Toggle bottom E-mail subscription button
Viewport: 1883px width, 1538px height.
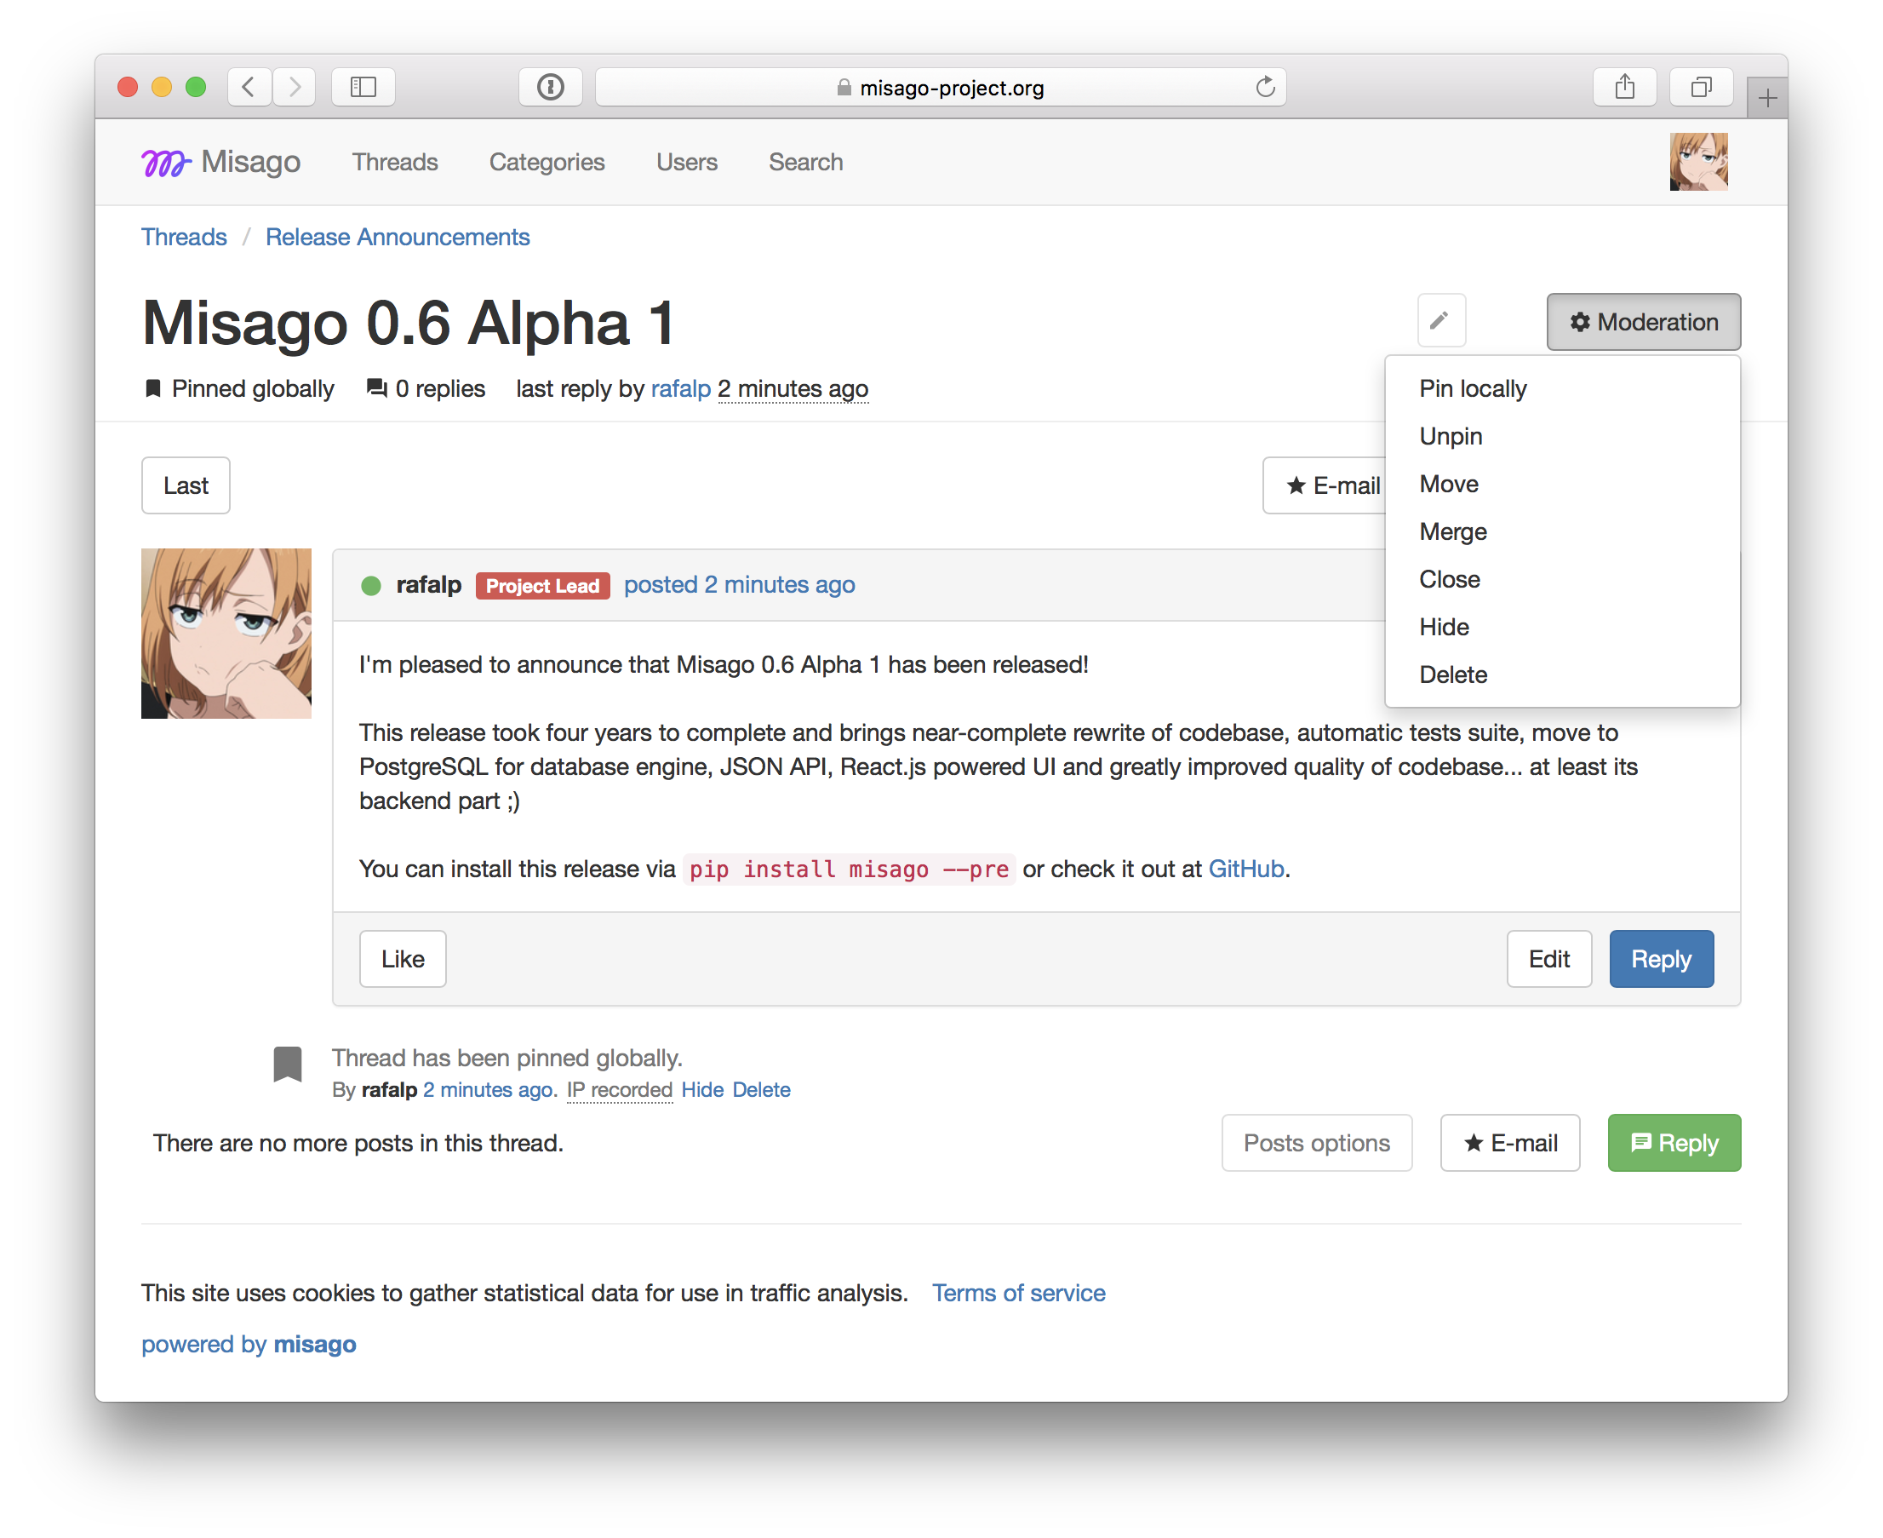(1509, 1143)
